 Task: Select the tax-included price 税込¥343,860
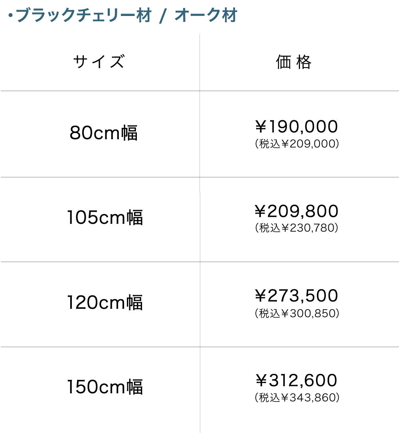click(x=297, y=397)
